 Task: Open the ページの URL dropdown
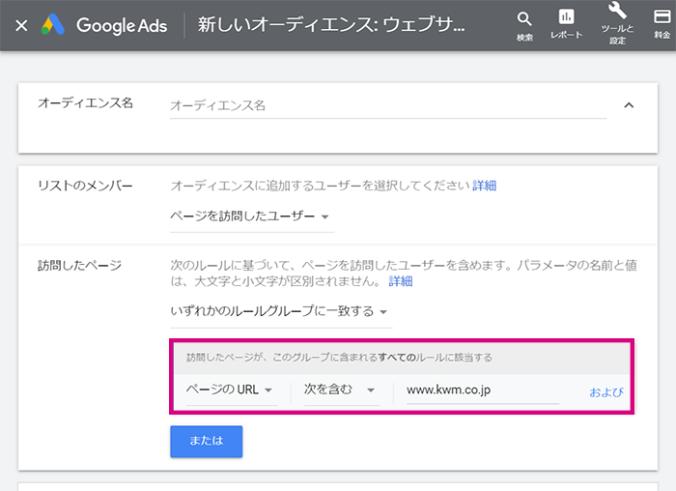click(x=232, y=390)
